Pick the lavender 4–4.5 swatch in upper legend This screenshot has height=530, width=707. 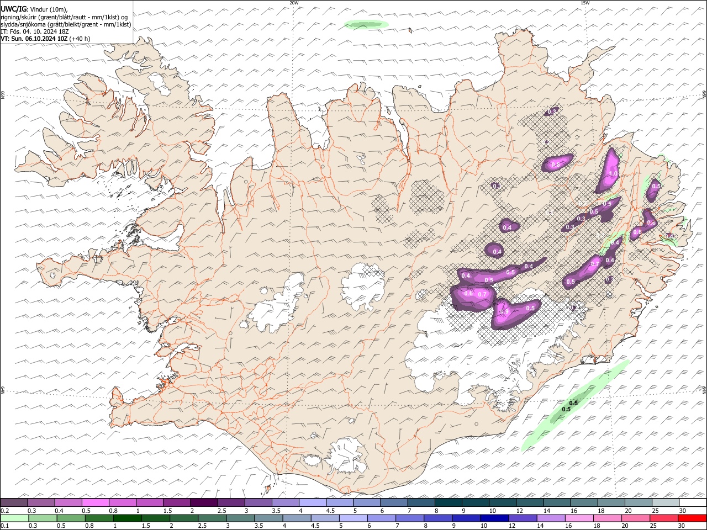[x=313, y=502]
